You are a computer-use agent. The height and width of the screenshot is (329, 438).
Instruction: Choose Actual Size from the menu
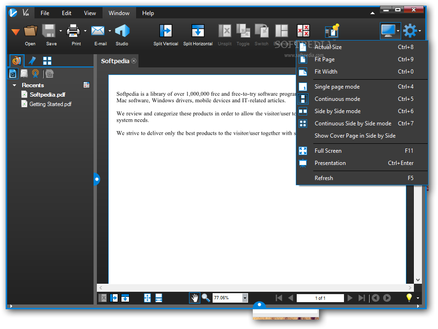click(x=362, y=47)
